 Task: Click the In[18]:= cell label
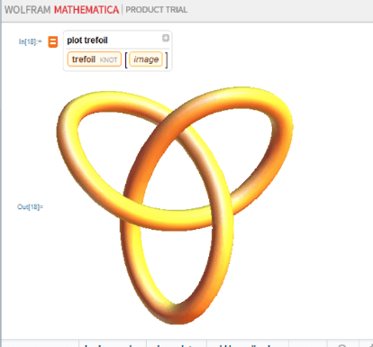(30, 41)
